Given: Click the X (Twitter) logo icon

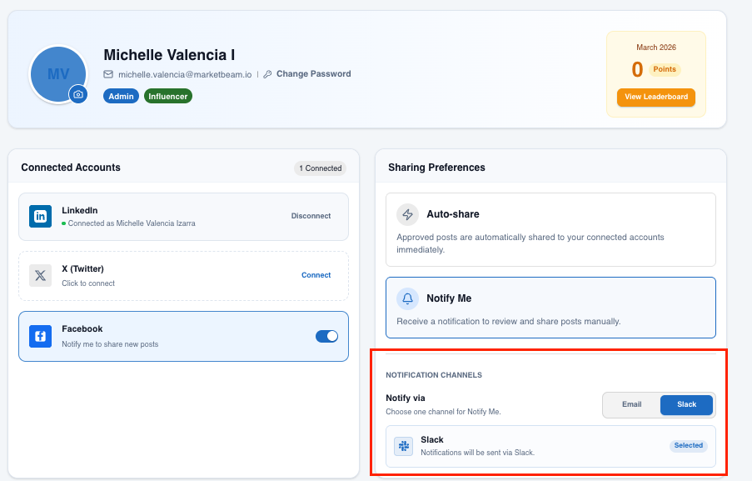Looking at the screenshot, I should point(40,276).
